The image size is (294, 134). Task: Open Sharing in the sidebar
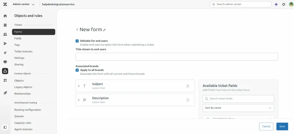19,64
